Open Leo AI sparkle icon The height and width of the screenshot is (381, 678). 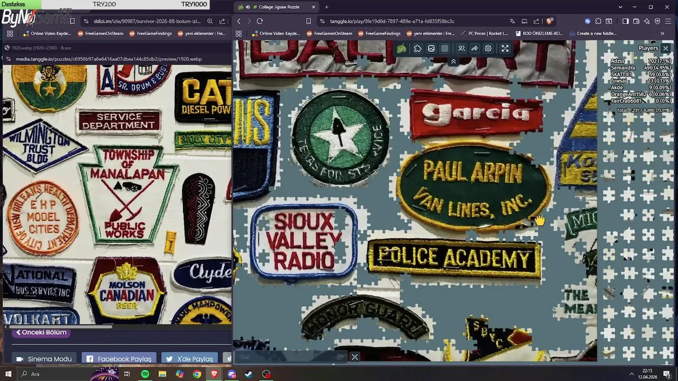click(x=647, y=21)
